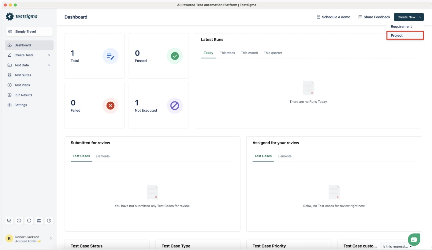The height and width of the screenshot is (250, 432).
Task: Open Test Suites from sidebar
Action: click(x=23, y=75)
